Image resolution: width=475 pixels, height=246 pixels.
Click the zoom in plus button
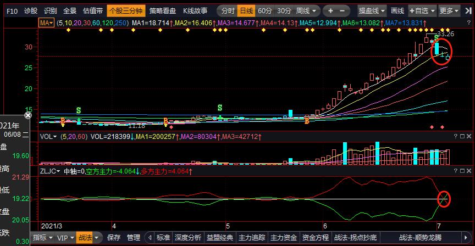point(330,11)
